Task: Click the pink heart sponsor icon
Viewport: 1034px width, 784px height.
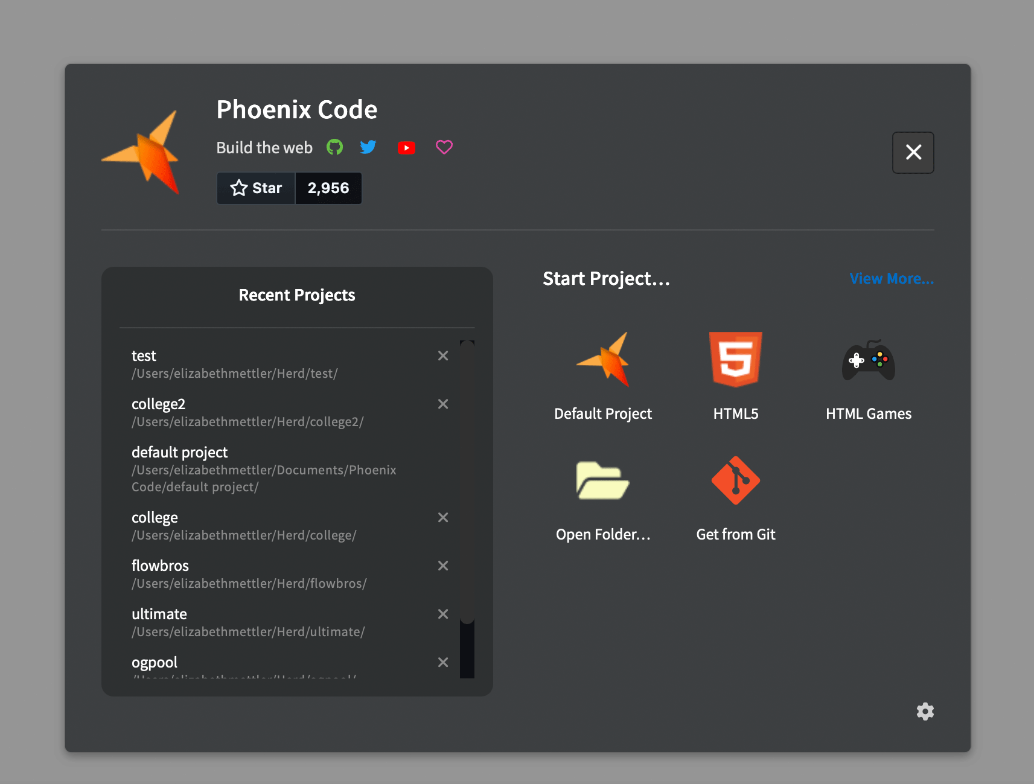Action: [444, 147]
